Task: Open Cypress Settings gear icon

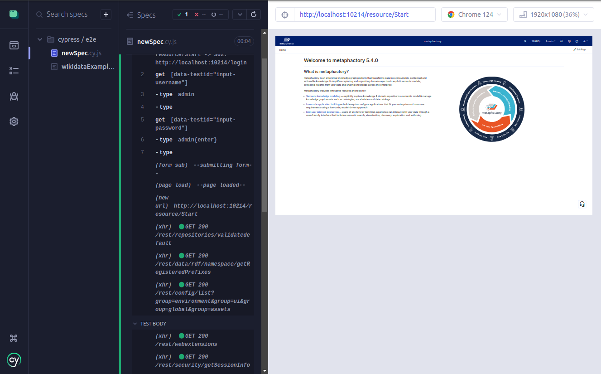Action: (14, 121)
